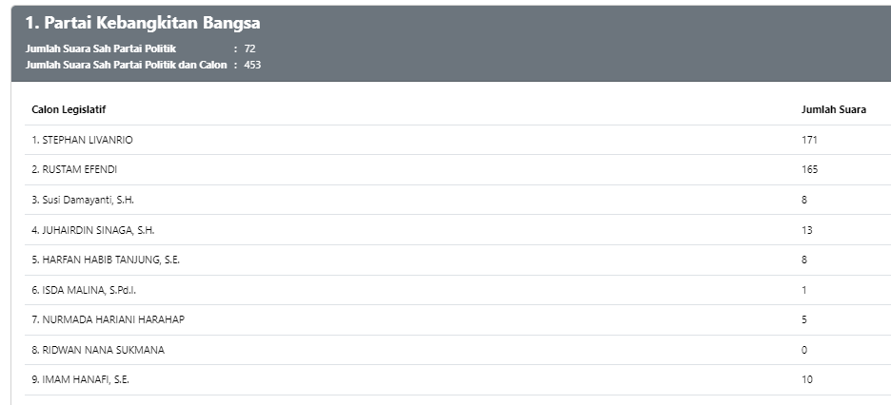Click Juhairdin Sinaga's vote count 13
Image resolution: width=891 pixels, height=405 pixels.
(x=807, y=230)
